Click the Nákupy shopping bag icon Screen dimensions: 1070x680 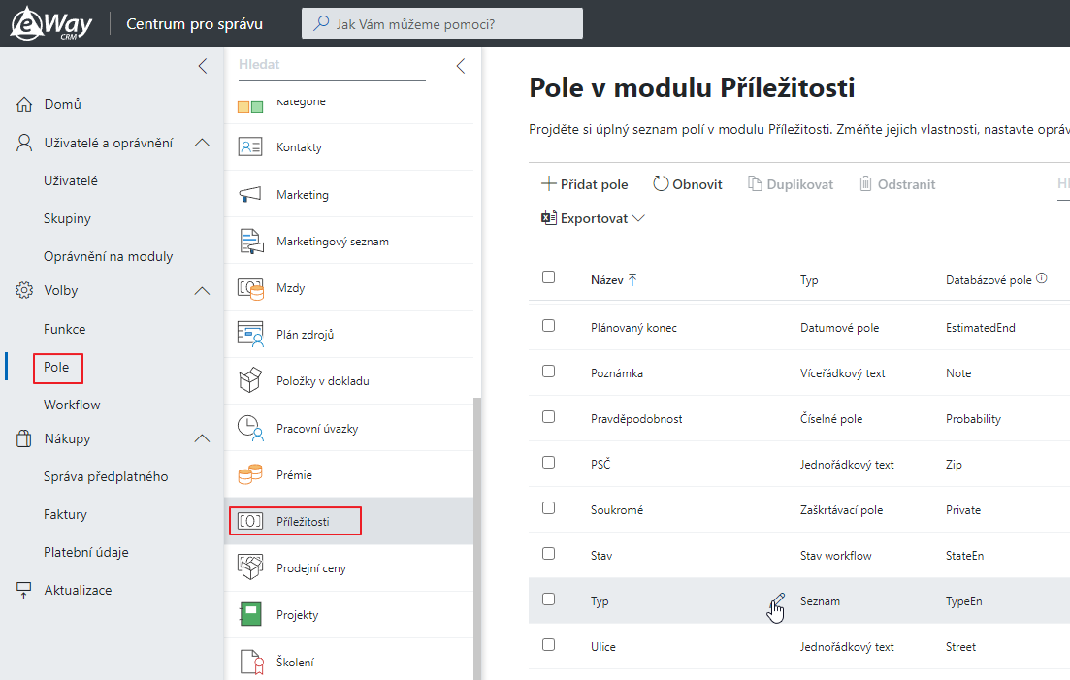24,438
